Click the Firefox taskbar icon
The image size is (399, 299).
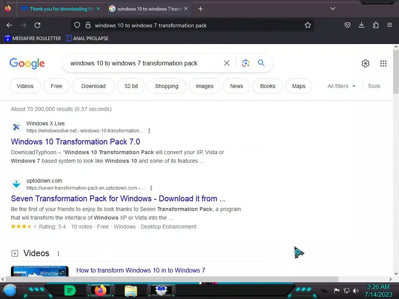(x=101, y=290)
